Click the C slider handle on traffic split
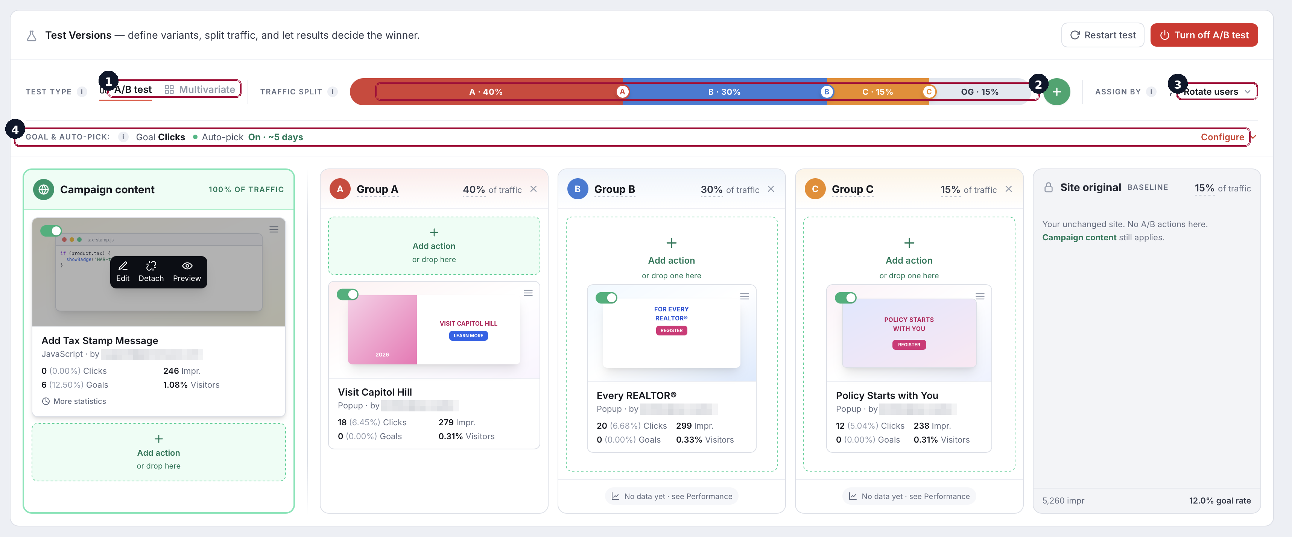Viewport: 1292px width, 537px height. pos(929,92)
